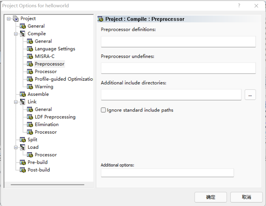
Task: Click the Split settings icon
Action: coord(23,140)
